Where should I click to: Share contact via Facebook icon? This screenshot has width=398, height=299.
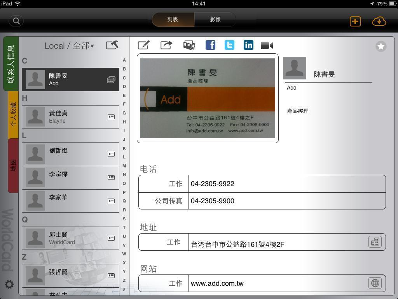[x=210, y=45]
